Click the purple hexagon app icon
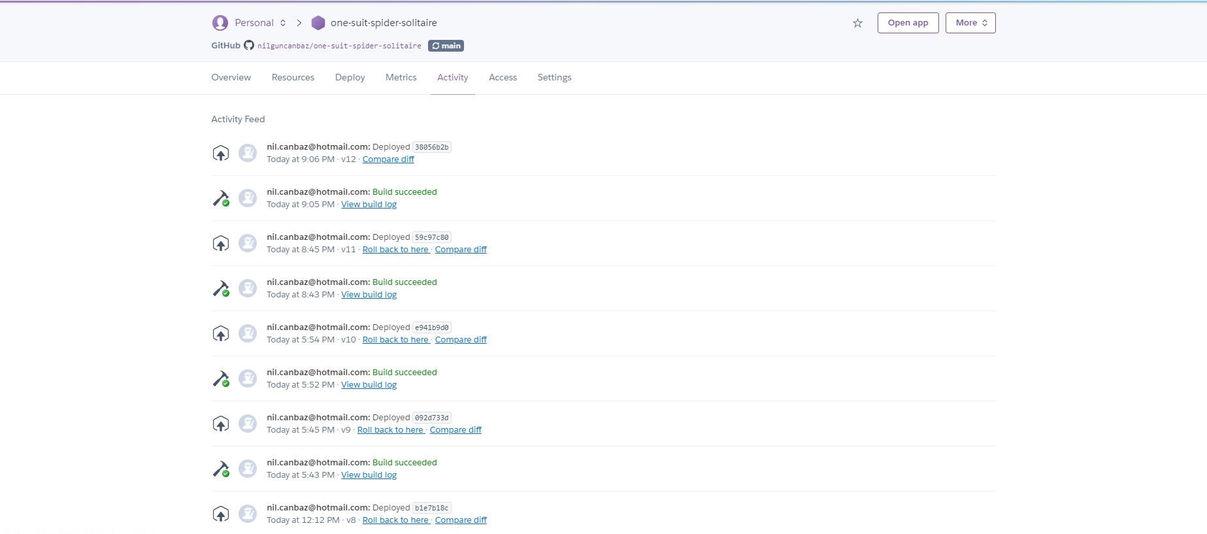 (318, 23)
